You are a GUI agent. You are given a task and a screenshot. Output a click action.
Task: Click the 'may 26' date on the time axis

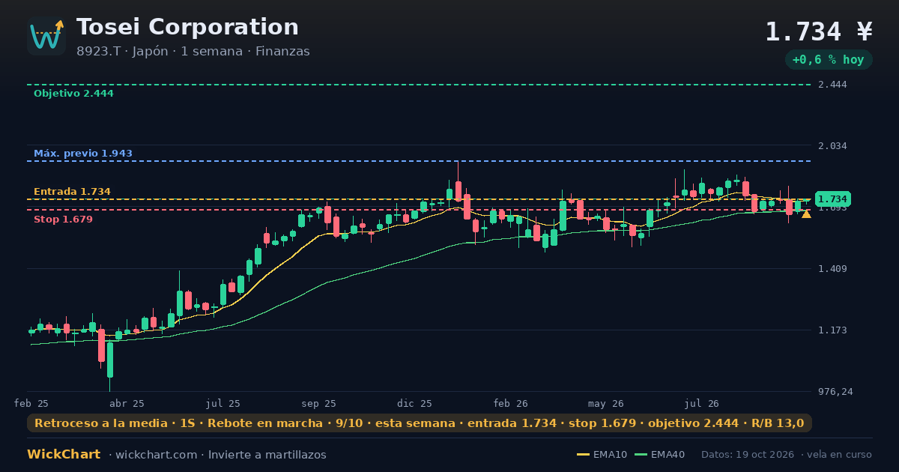[x=607, y=404]
